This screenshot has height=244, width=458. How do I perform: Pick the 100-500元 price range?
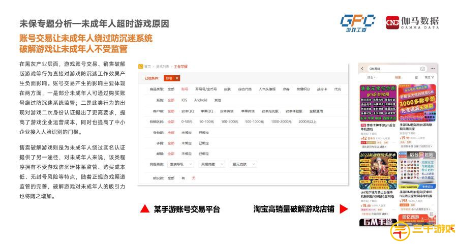click(x=230, y=121)
